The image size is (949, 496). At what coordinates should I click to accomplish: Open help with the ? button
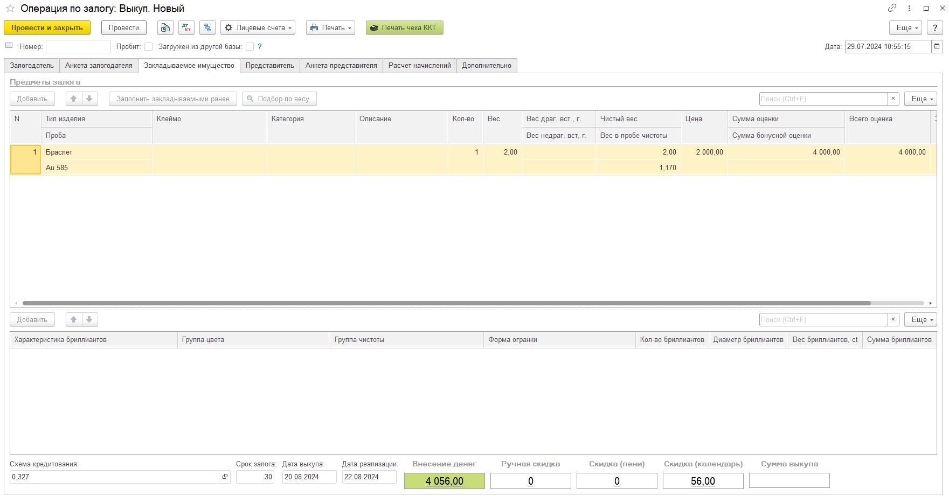click(935, 27)
